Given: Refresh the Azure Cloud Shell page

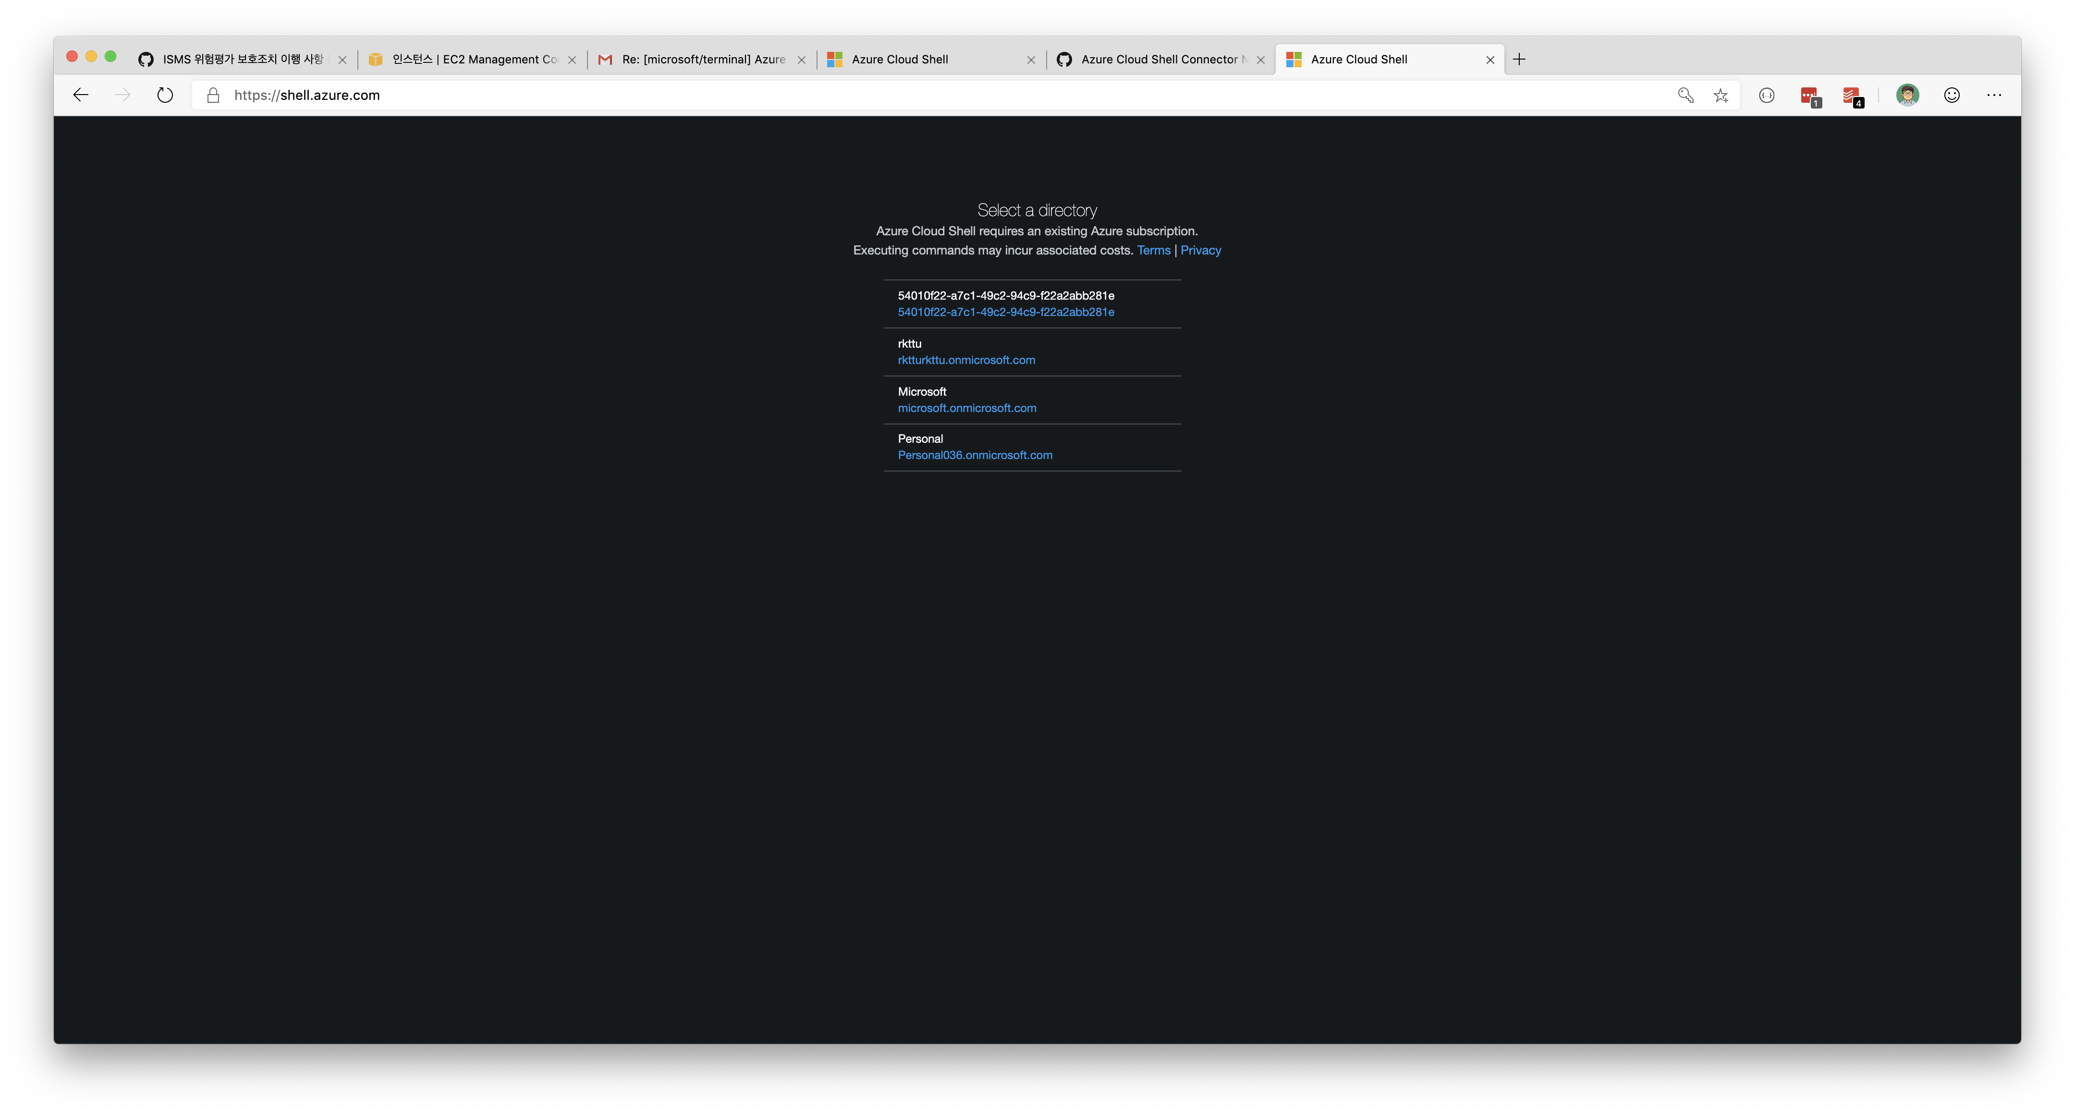Looking at the screenshot, I should [164, 94].
